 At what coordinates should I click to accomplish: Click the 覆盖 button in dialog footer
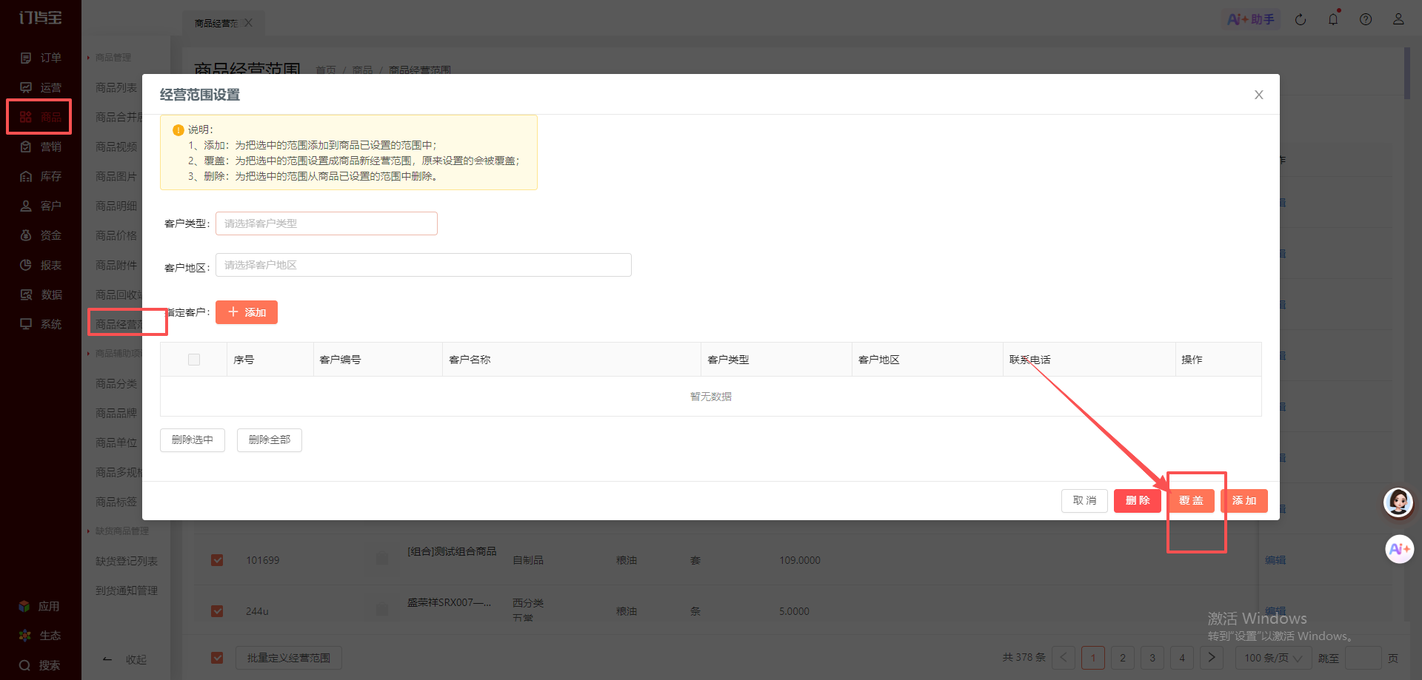click(1191, 501)
